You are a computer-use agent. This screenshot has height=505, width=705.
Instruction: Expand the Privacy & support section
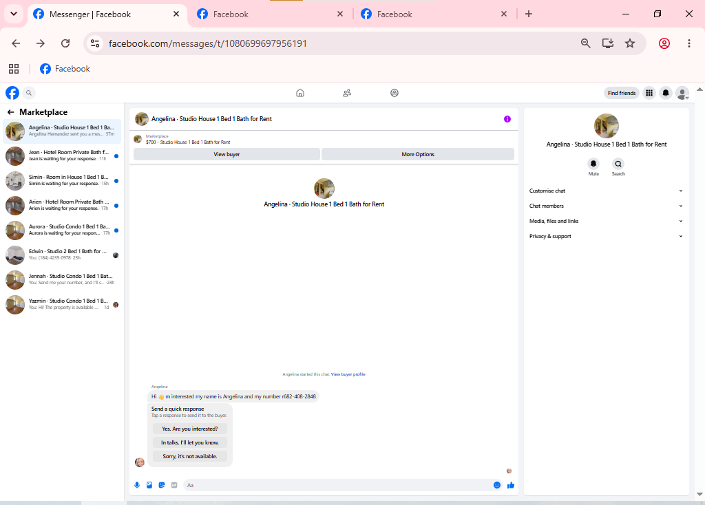[x=606, y=236]
